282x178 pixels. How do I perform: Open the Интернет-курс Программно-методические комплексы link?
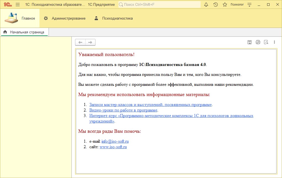(x=171, y=118)
